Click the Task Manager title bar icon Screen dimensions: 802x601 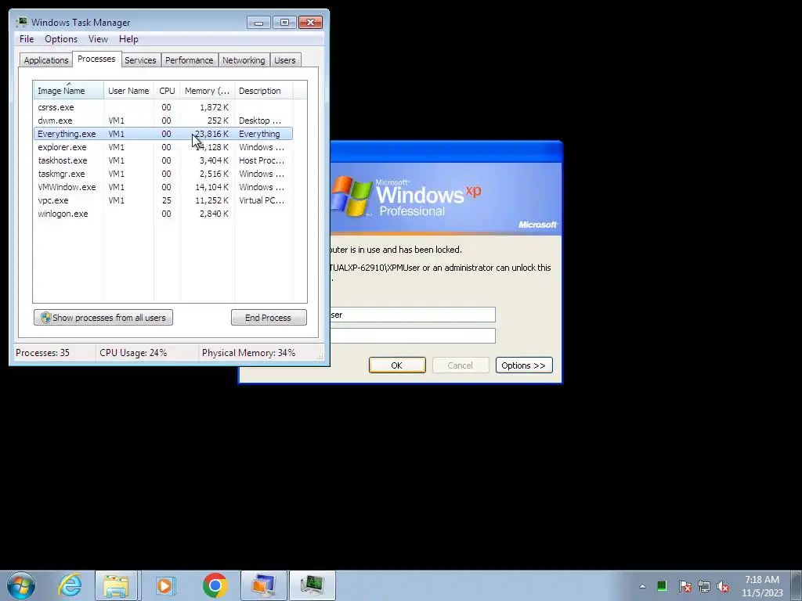21,22
